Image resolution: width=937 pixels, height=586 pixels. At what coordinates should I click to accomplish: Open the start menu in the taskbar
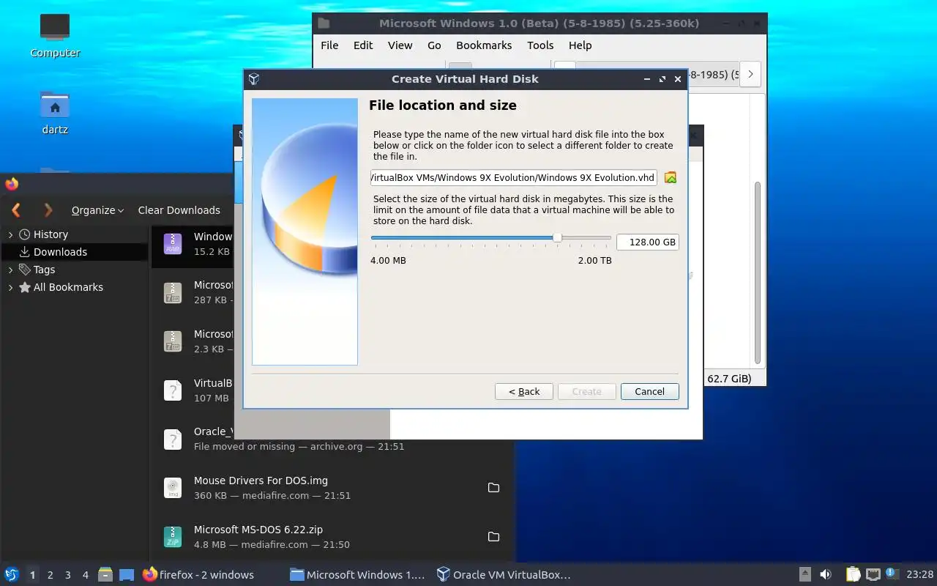pos(12,575)
